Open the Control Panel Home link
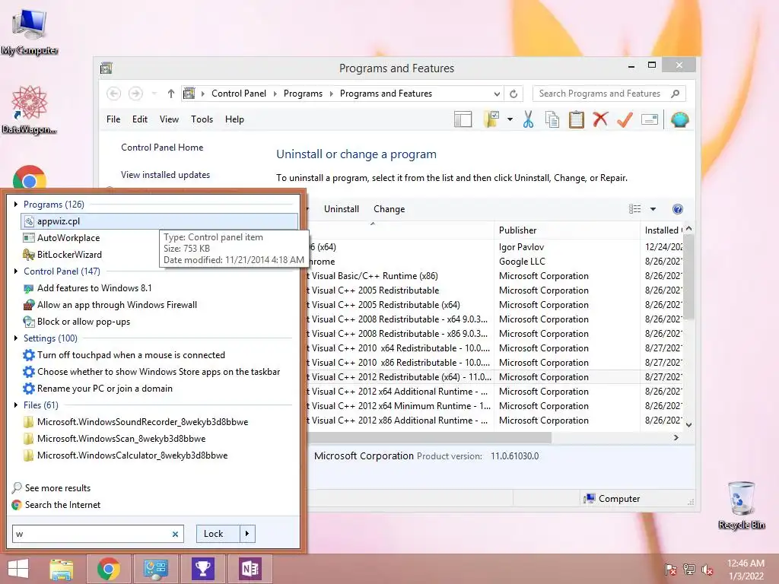The width and height of the screenshot is (779, 584). click(x=162, y=148)
